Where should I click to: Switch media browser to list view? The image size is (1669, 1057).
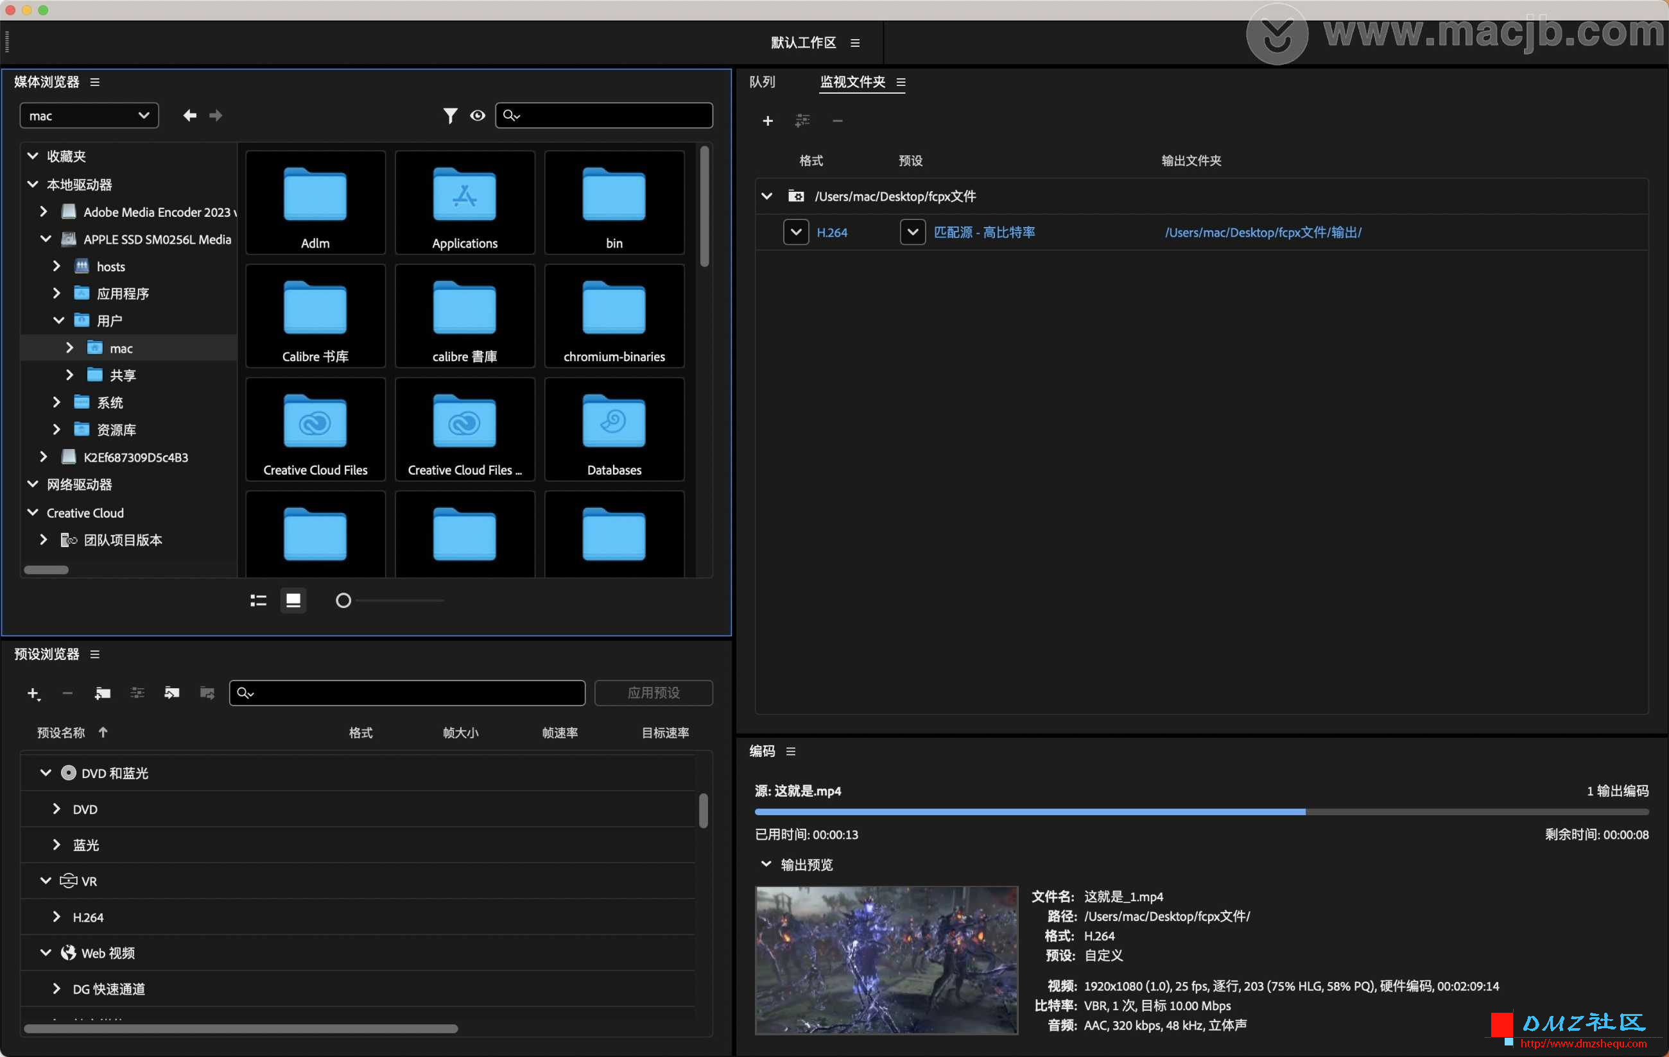pyautogui.click(x=259, y=600)
